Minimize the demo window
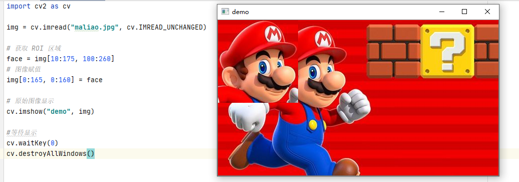 point(441,12)
